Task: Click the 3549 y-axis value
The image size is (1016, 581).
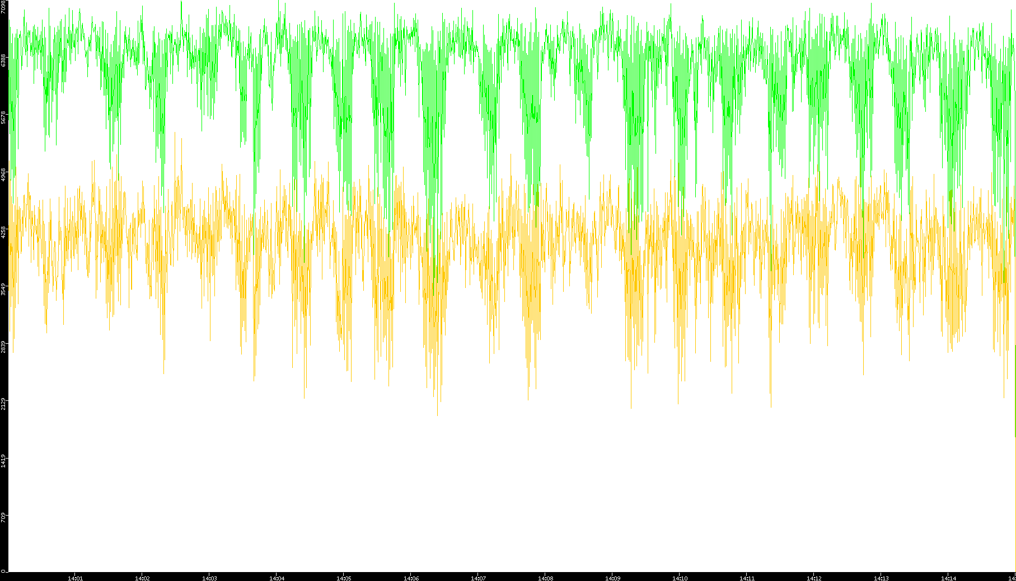Action: coord(4,289)
